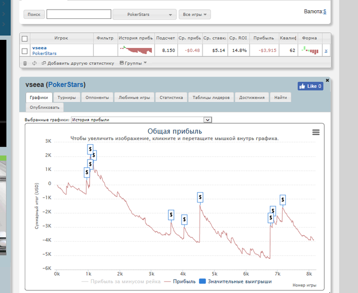Change currency via the $ link
The width and height of the screenshot is (358, 293).
coord(325,11)
